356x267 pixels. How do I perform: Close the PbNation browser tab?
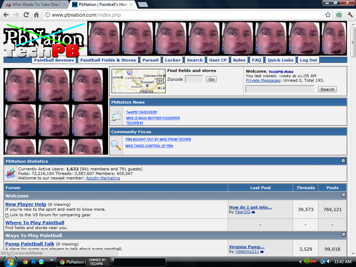(131, 5)
